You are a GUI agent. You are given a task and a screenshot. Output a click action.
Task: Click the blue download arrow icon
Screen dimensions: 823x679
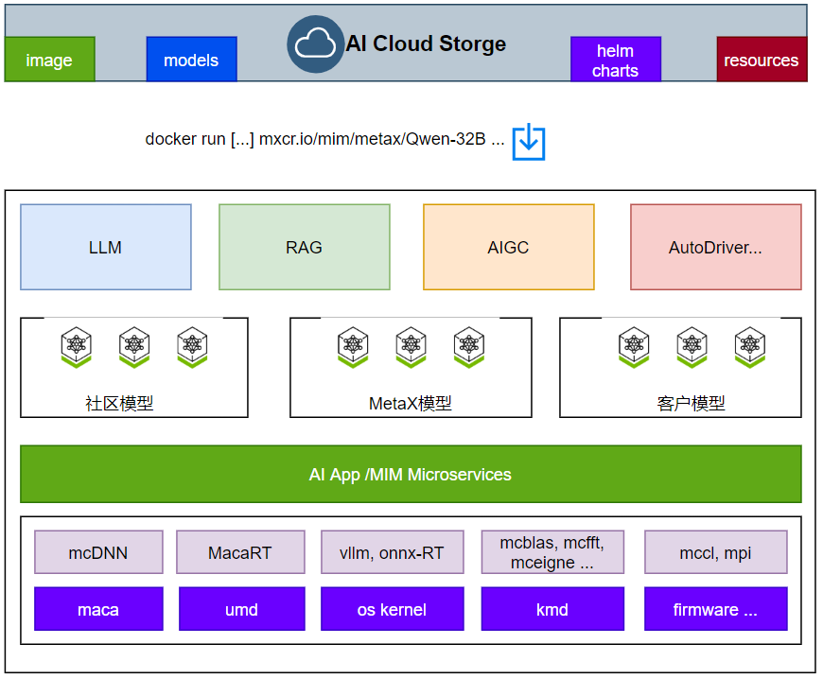pos(529,142)
